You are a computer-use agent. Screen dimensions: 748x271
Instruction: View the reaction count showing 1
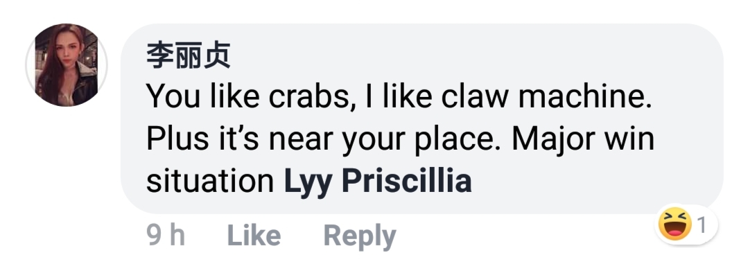point(702,225)
